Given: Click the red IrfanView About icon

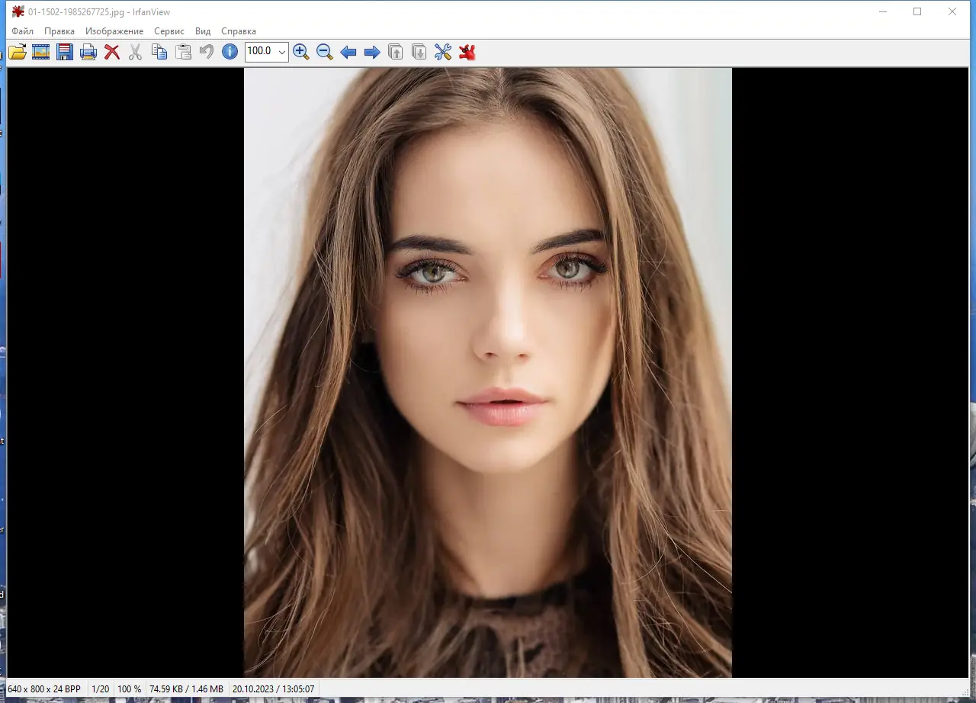Looking at the screenshot, I should click(467, 52).
